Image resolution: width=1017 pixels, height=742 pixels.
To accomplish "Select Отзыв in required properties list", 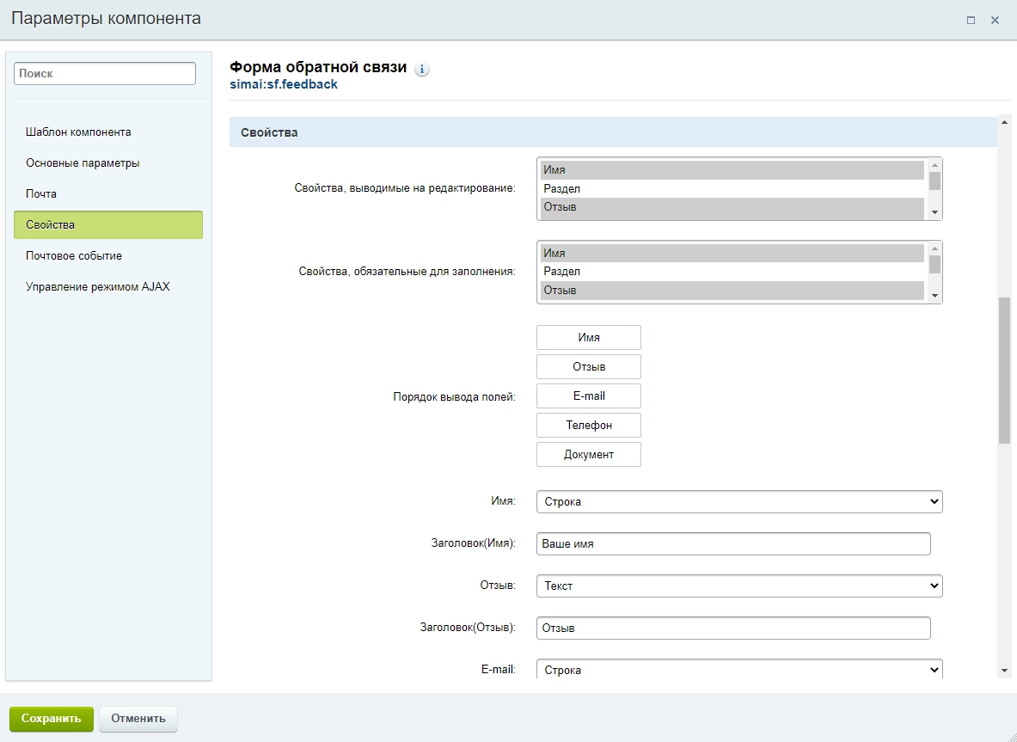I will (732, 291).
